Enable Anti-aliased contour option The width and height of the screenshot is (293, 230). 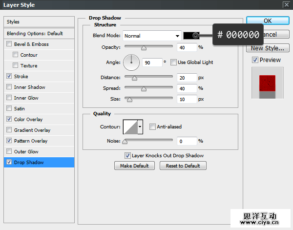tap(152, 127)
